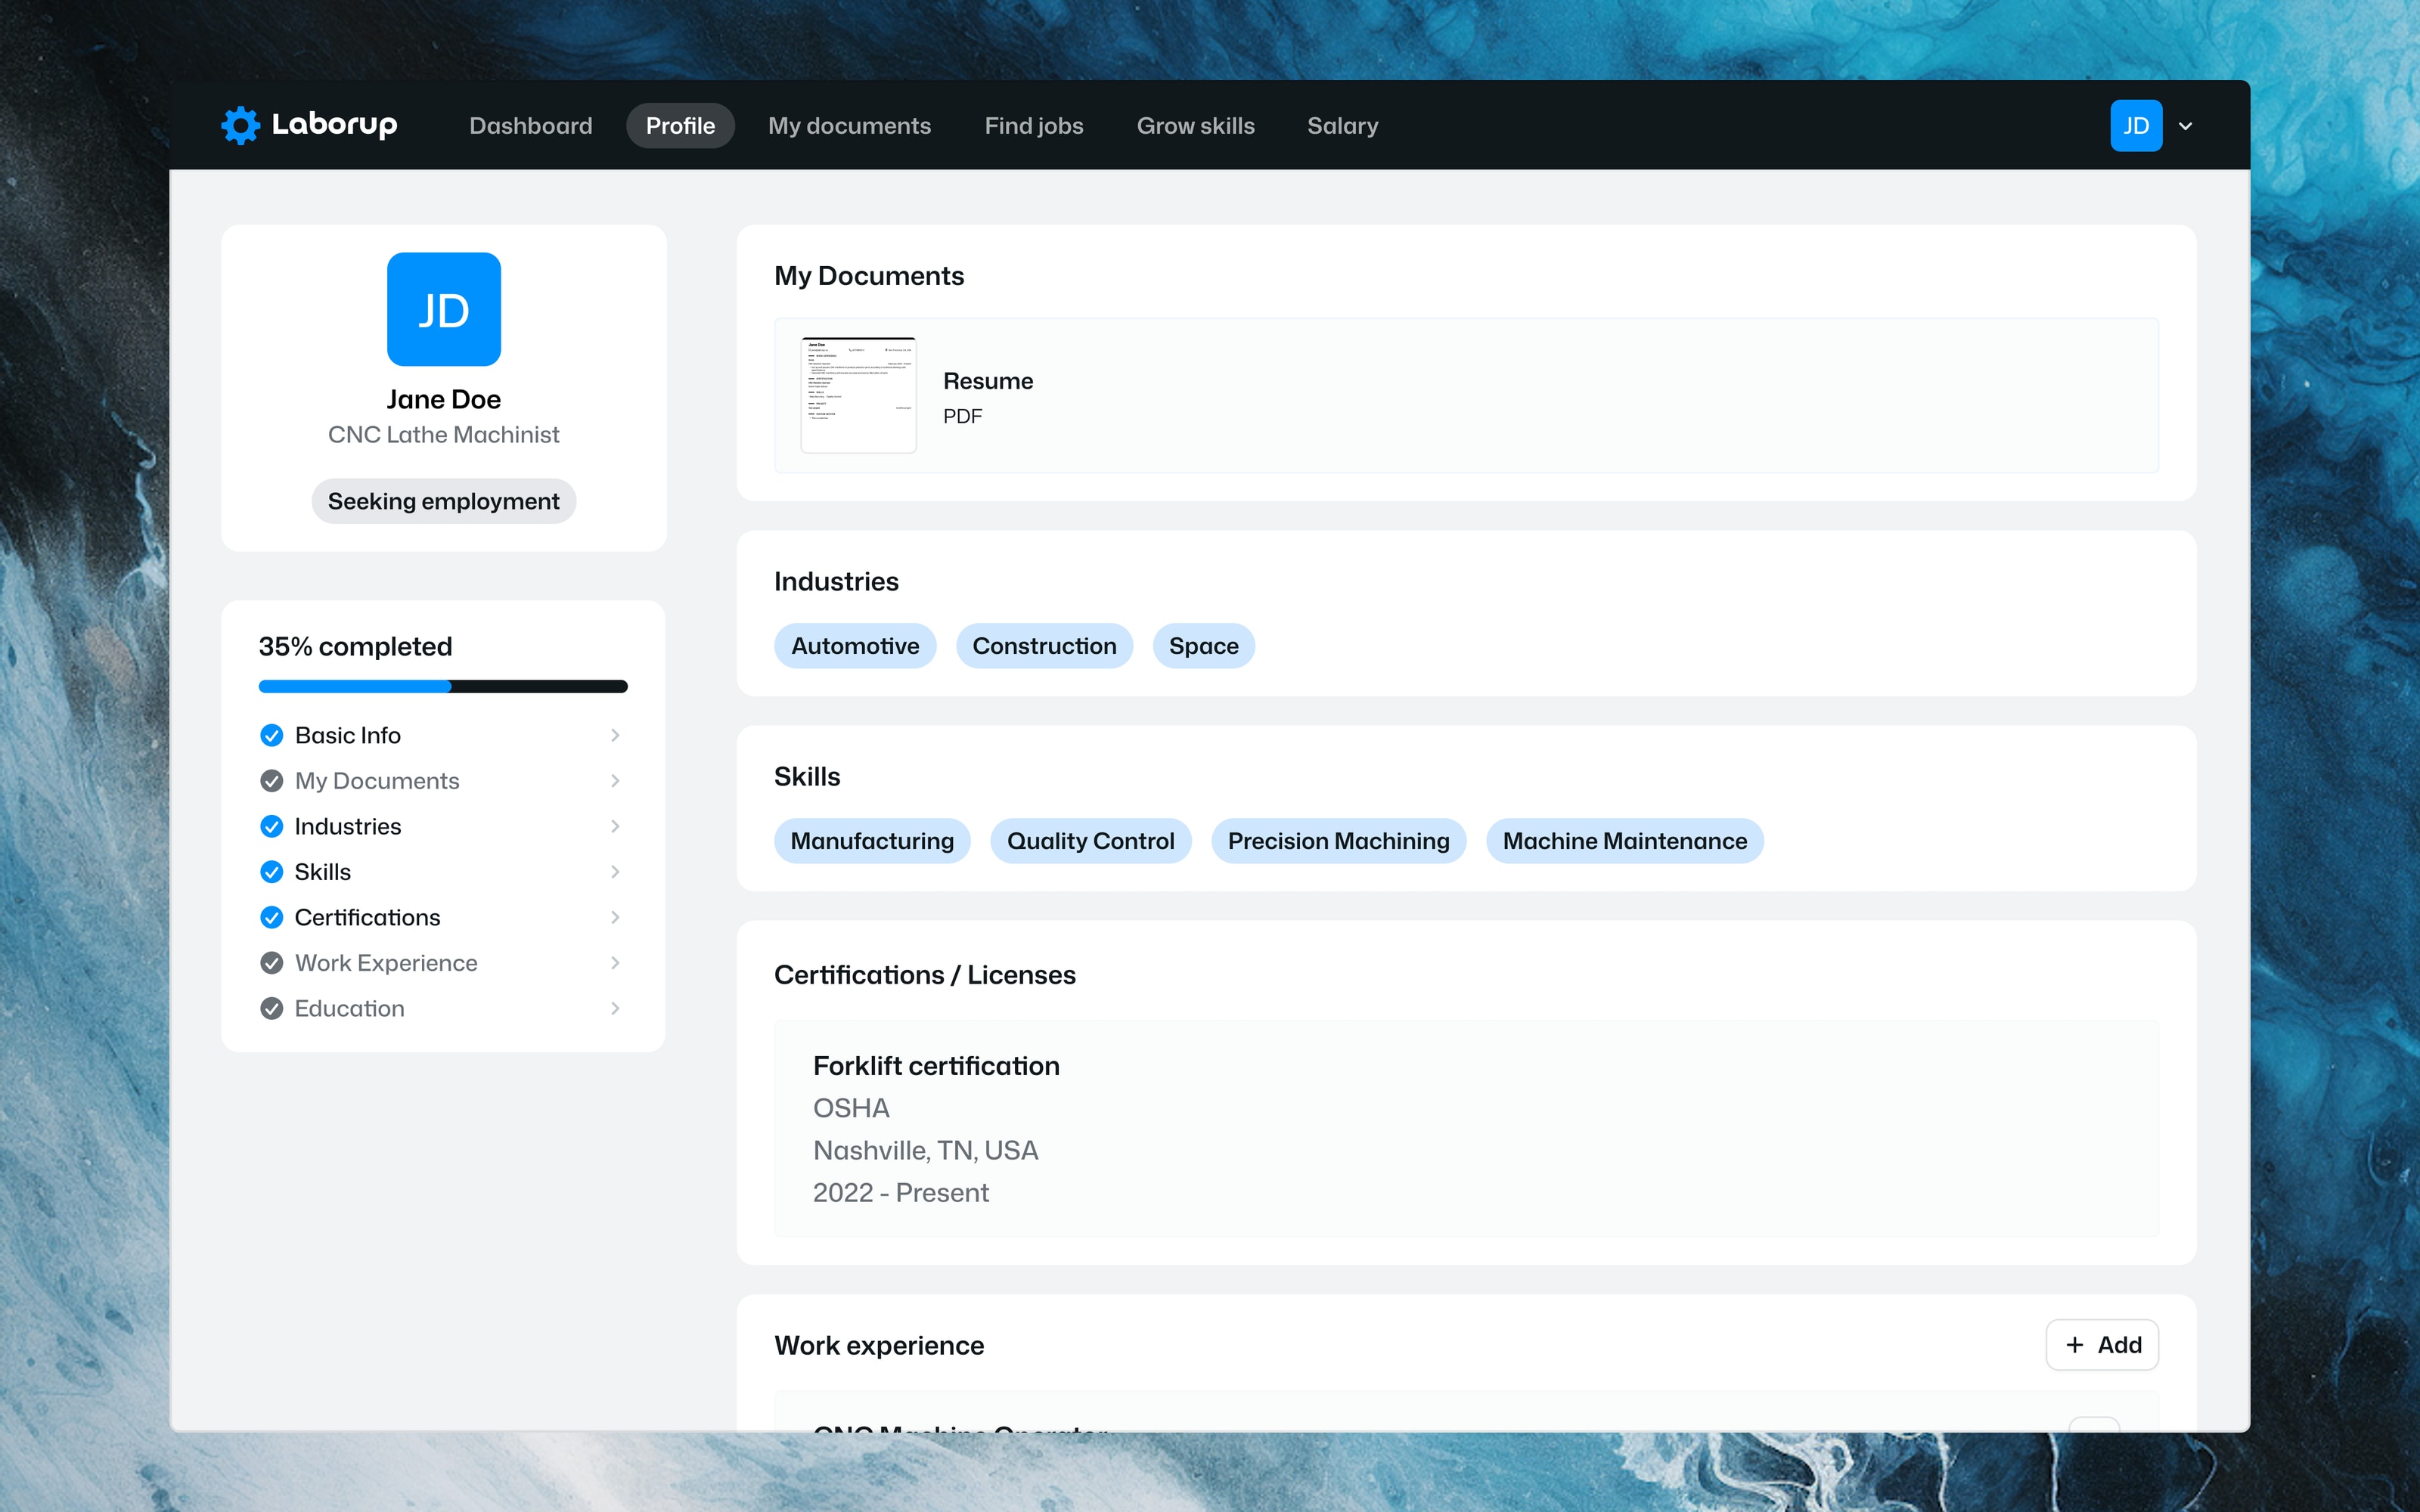Screen dimensions: 2420x1512
Task: Expand My Documents row chevron
Action: pyautogui.click(x=615, y=780)
